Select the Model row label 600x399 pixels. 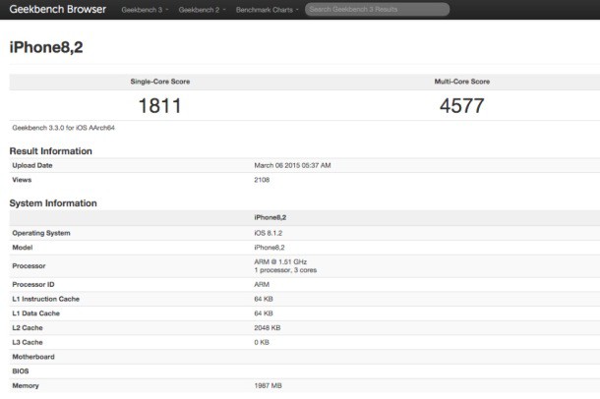click(23, 248)
